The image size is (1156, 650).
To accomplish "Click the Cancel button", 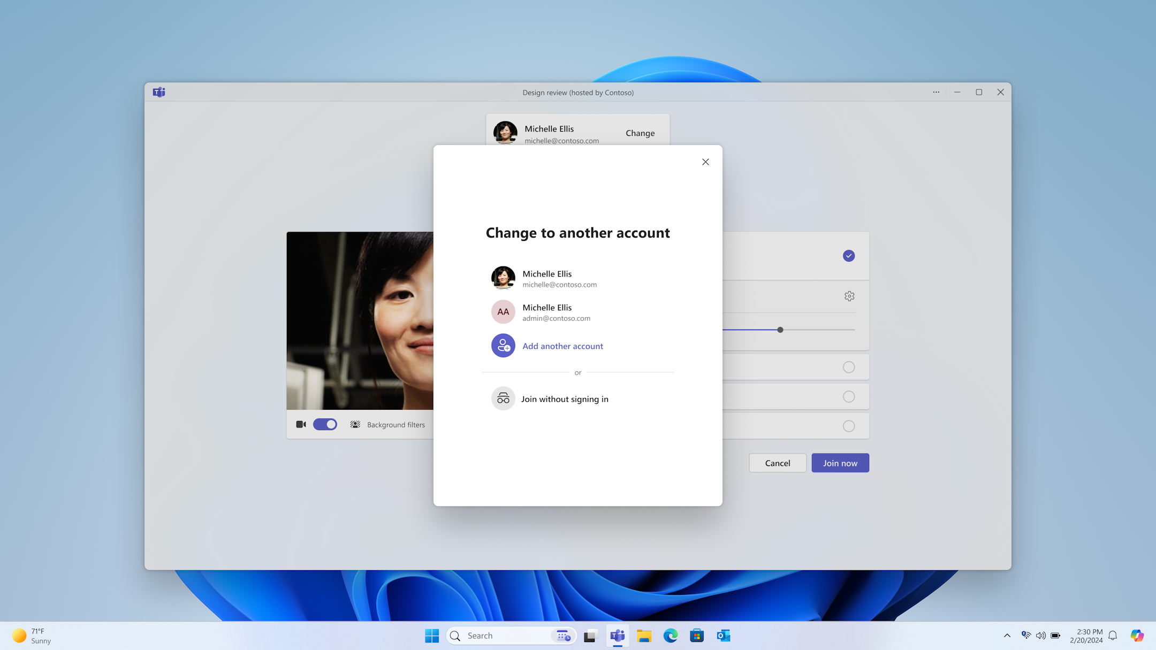I will (x=777, y=463).
